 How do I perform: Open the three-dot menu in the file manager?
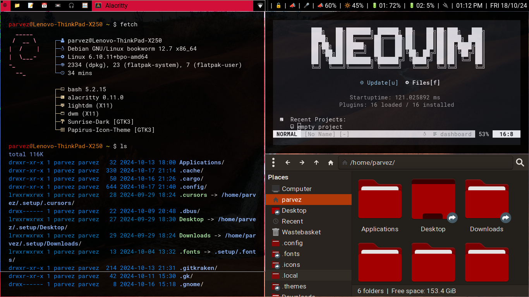point(273,163)
